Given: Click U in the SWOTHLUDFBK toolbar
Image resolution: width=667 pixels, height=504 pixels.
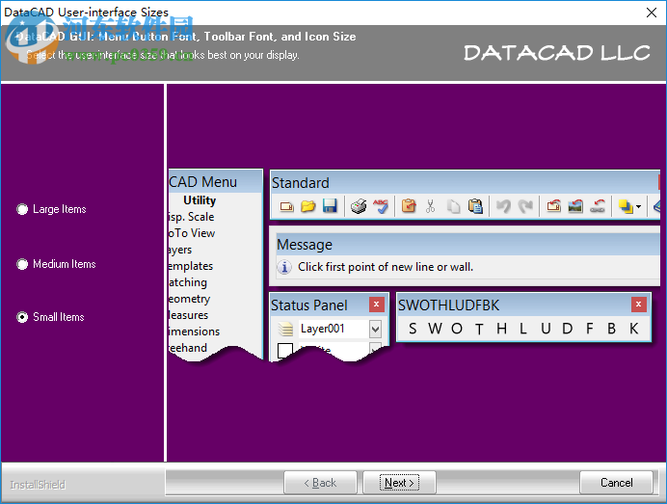Looking at the screenshot, I should (x=546, y=329).
